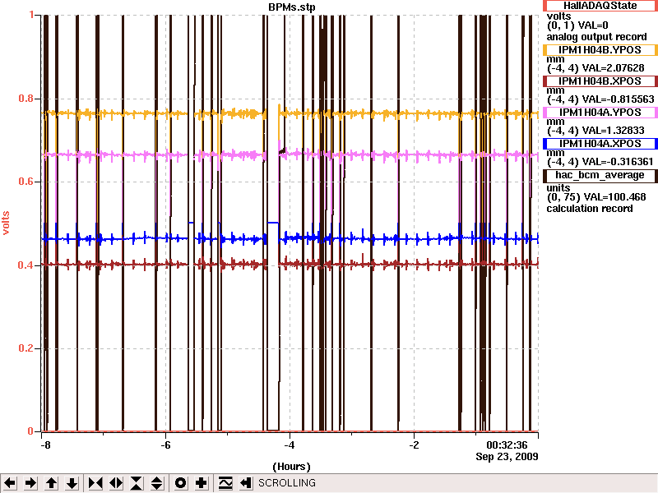Click the VAL=-0.815563 readout in the legend
658x493 pixels.
click(x=617, y=99)
